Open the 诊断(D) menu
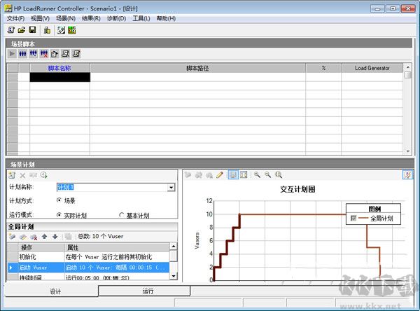 116,18
